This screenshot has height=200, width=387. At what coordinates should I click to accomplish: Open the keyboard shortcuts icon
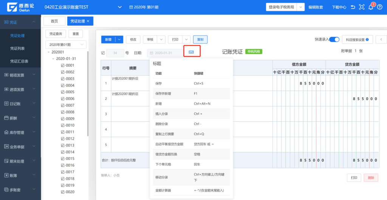(191, 52)
